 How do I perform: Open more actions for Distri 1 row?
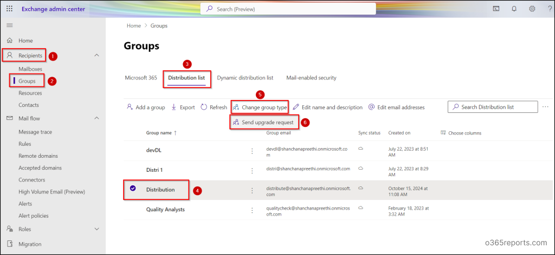[252, 171]
